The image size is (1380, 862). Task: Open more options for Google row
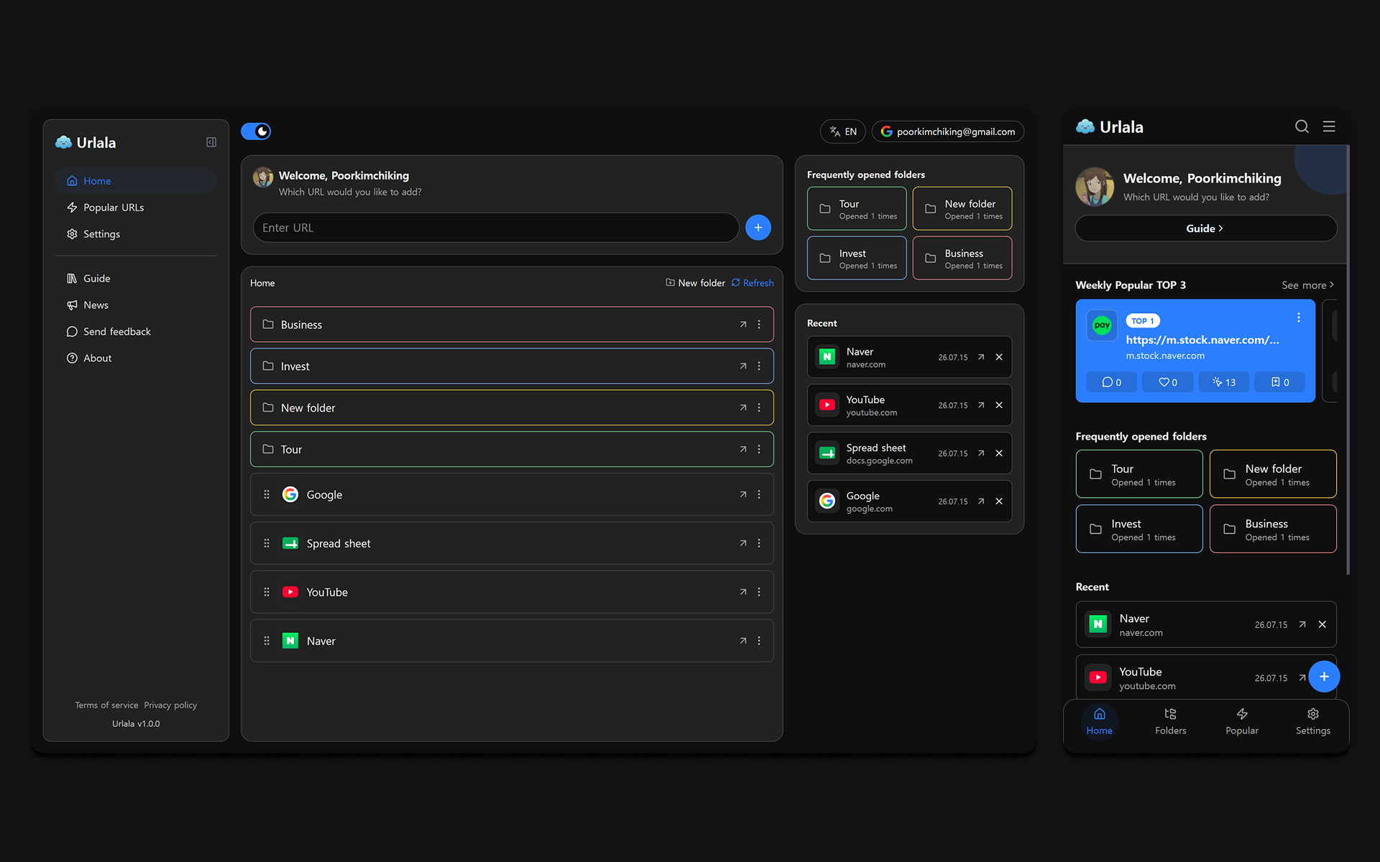click(759, 495)
